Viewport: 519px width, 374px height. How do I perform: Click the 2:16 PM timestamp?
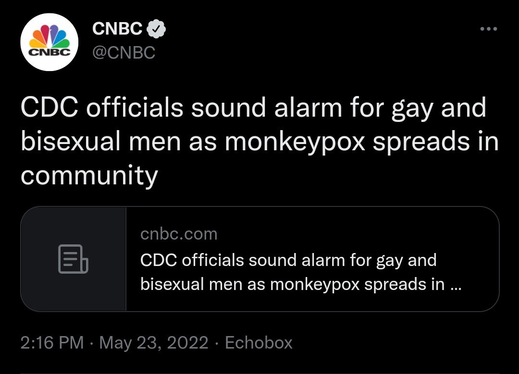[x=52, y=343]
